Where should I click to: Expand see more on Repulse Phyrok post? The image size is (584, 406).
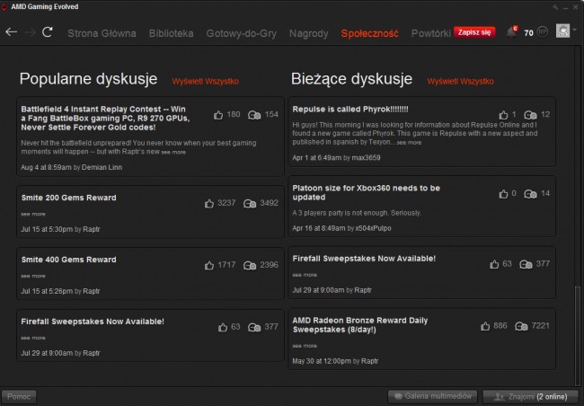pos(409,142)
